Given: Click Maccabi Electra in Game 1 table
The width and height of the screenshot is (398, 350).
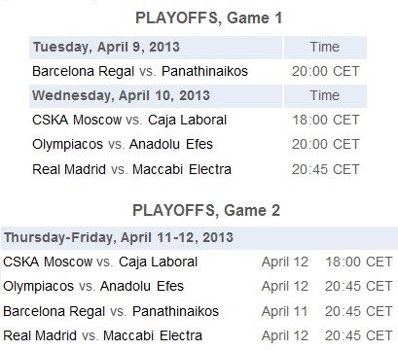Looking at the screenshot, I should click(182, 169).
